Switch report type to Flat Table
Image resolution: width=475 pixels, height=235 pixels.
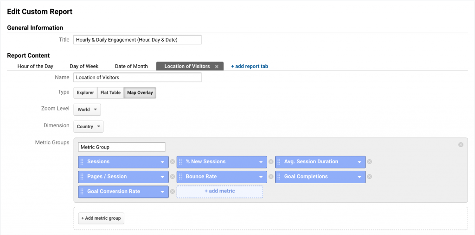pos(110,93)
